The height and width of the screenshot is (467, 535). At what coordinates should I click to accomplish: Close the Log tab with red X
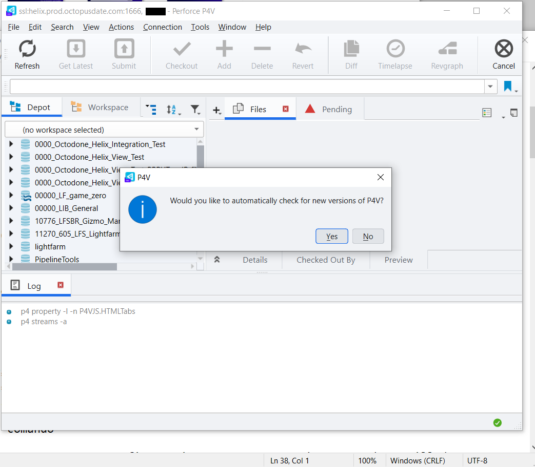click(x=61, y=285)
